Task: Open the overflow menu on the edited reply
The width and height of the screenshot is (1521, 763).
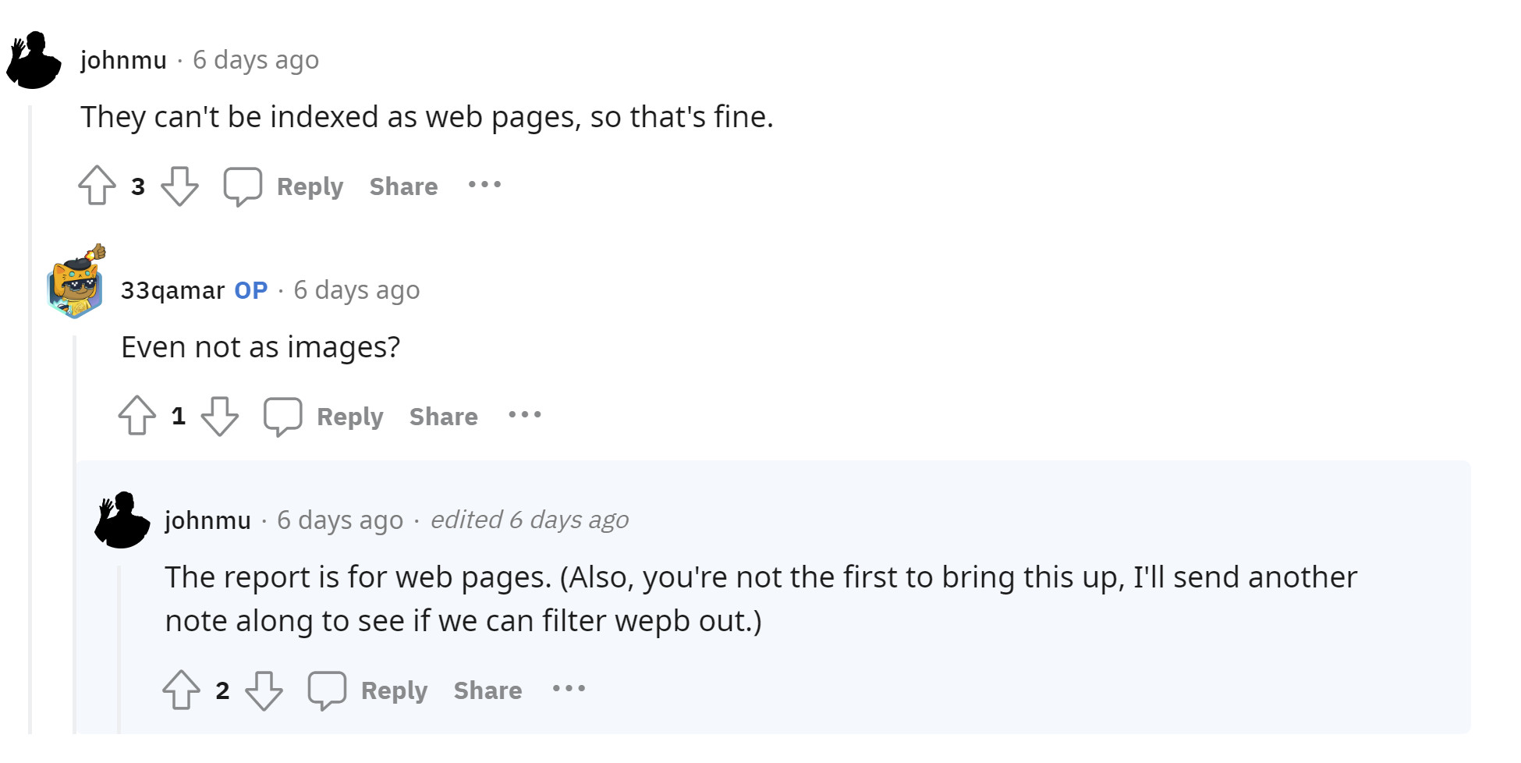Action: click(x=567, y=690)
